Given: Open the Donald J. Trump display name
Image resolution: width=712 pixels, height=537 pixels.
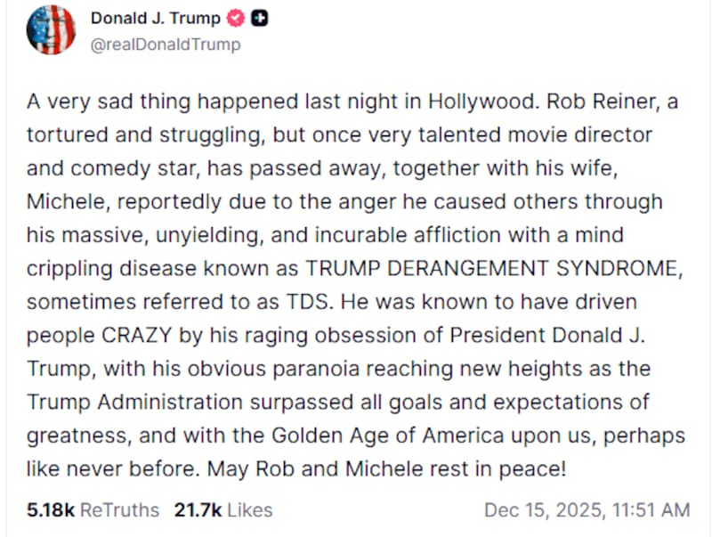Looking at the screenshot, I should tap(156, 19).
